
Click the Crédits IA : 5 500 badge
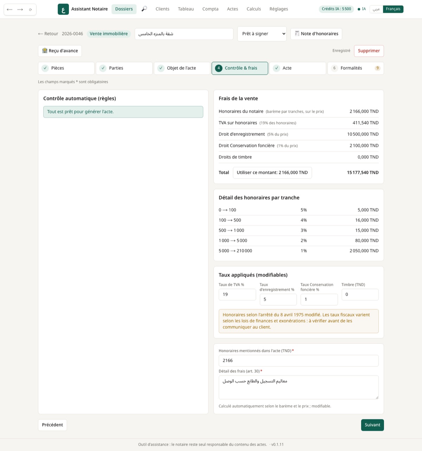336,9
